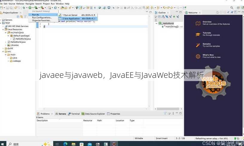Choose 1 Run on Server

coord(78,15)
